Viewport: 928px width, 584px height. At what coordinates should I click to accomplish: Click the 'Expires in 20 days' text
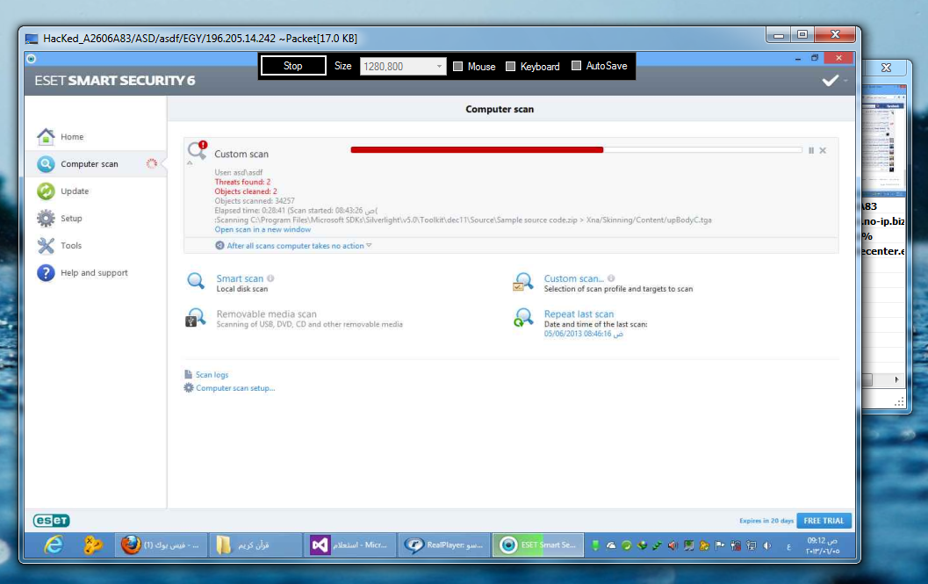(766, 522)
